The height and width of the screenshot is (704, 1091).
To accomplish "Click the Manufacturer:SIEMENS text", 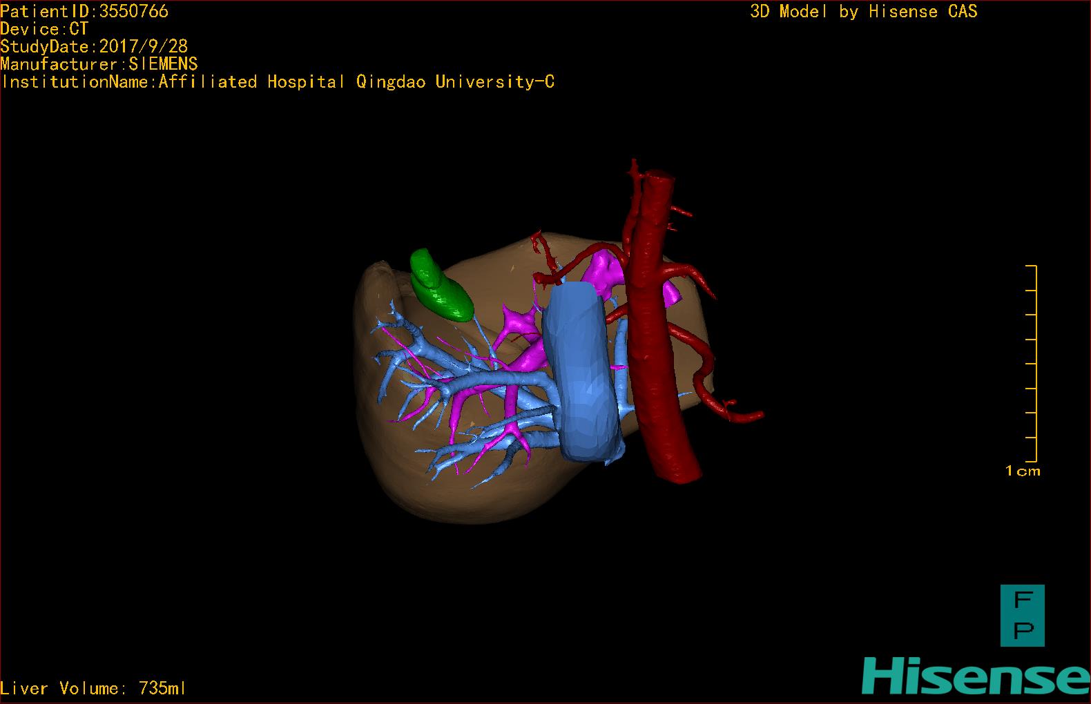I will pyautogui.click(x=99, y=64).
